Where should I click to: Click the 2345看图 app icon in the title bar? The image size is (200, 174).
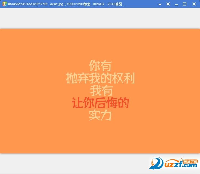tap(4, 4)
